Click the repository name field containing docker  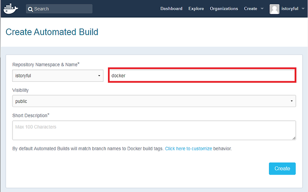[x=202, y=75]
